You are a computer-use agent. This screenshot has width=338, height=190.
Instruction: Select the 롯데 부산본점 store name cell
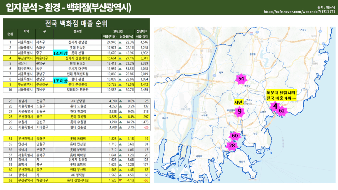(78, 84)
